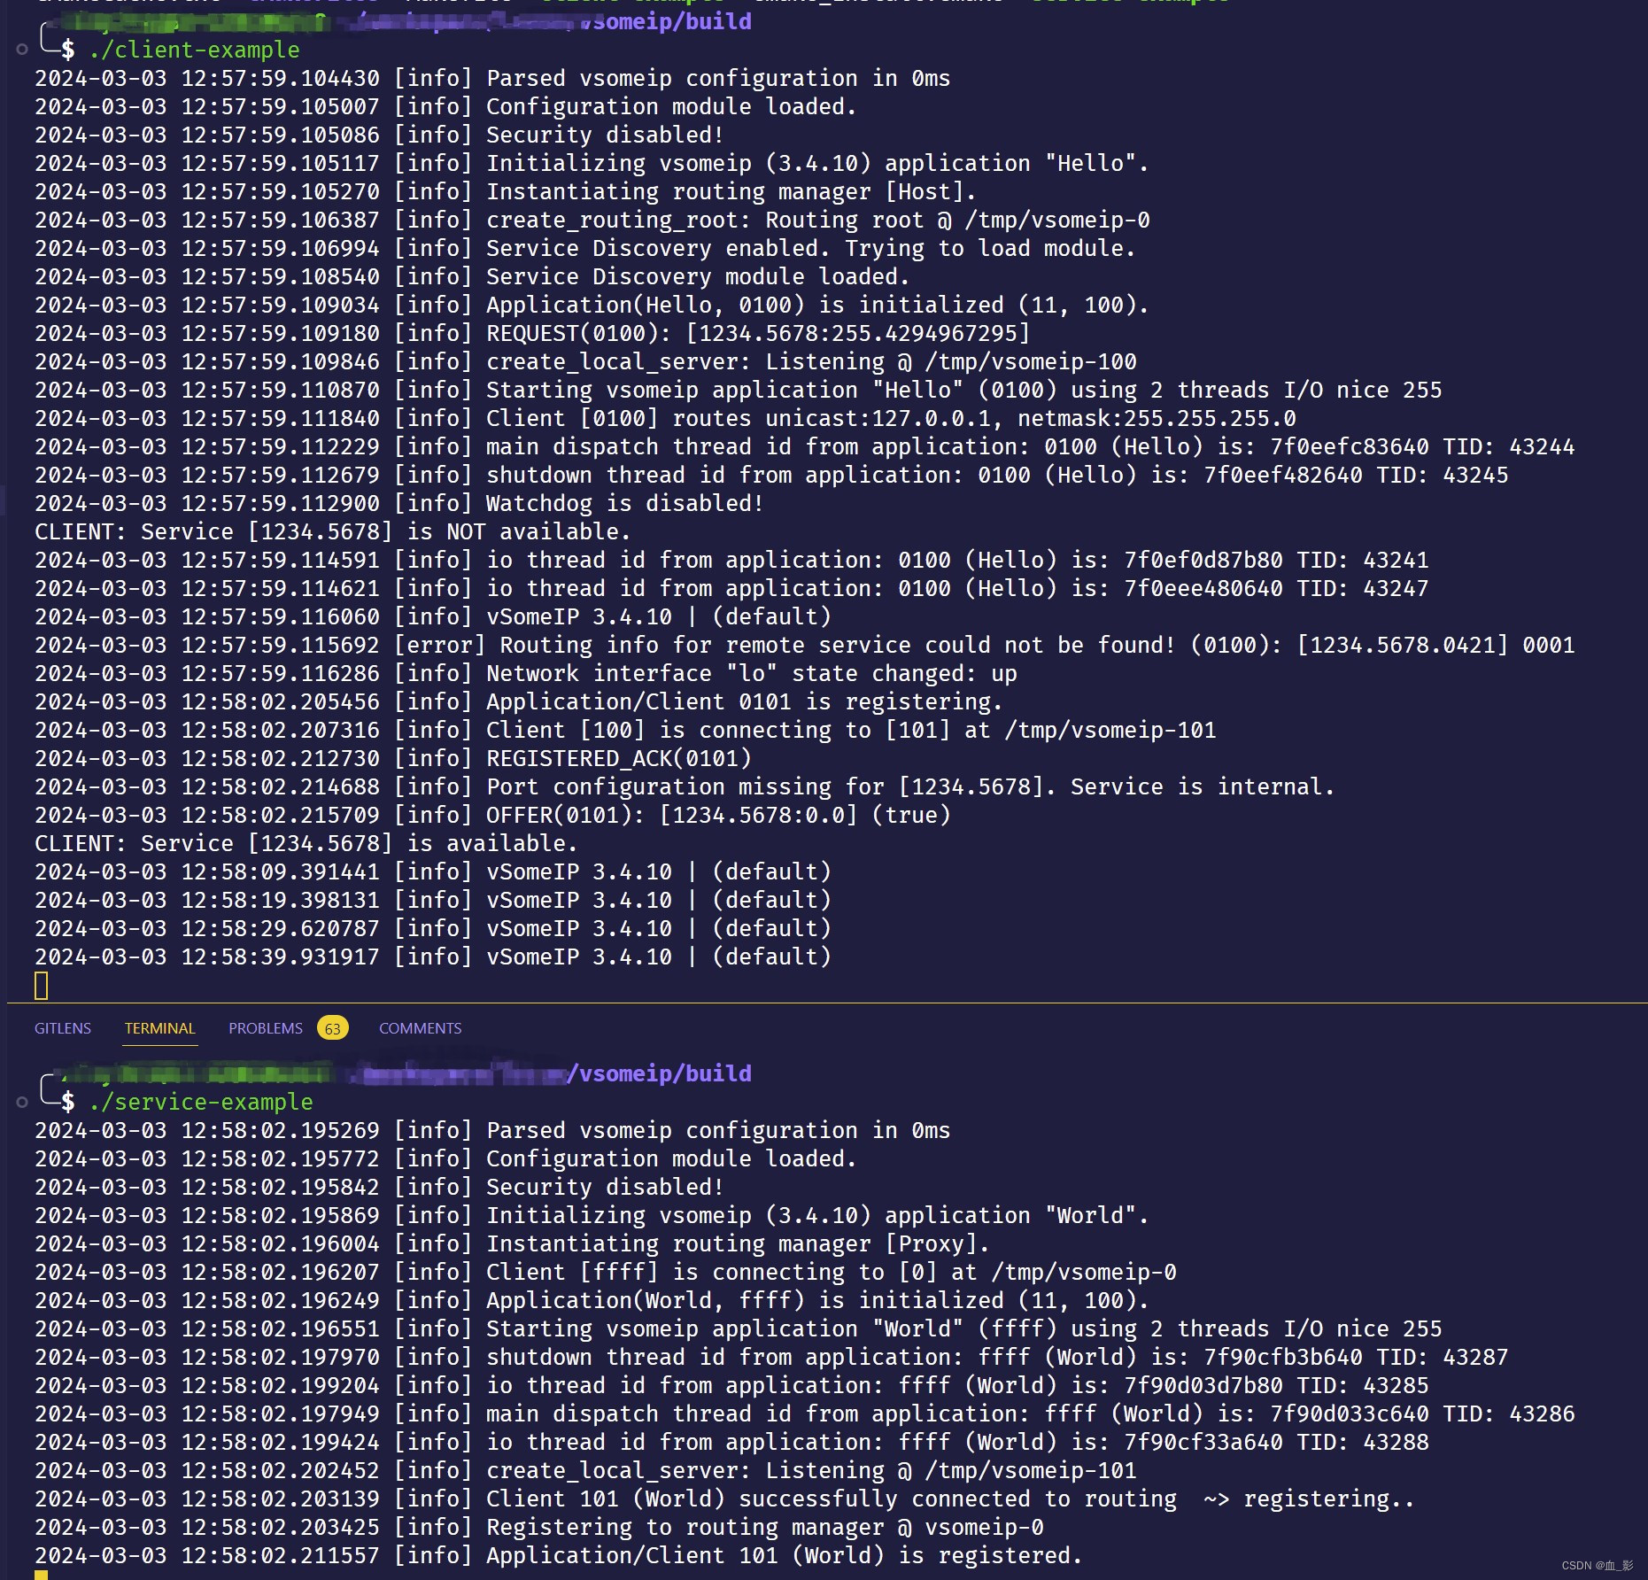Click 'Registering to routing manager @ vsomeip-0'

tap(538, 1527)
